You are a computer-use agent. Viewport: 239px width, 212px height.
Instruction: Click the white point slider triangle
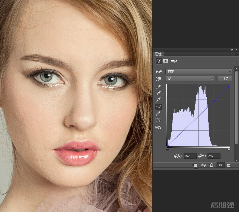[229, 149]
